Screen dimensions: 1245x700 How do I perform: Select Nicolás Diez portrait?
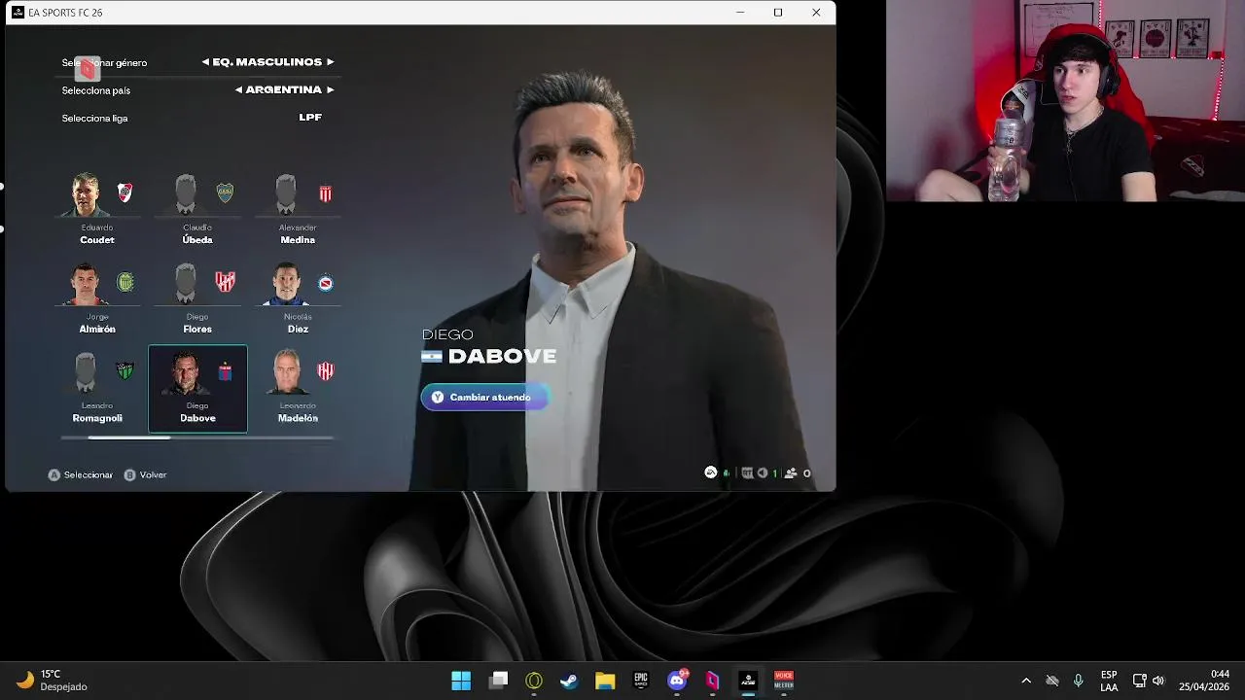click(x=286, y=284)
